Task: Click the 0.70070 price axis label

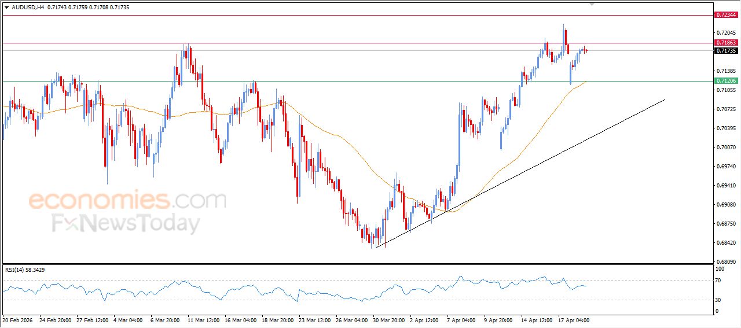Action: click(725, 148)
